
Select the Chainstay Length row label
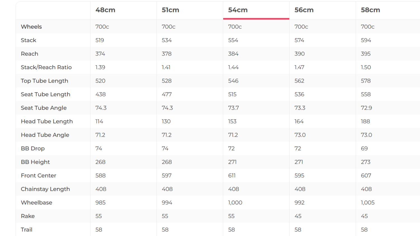(45, 189)
